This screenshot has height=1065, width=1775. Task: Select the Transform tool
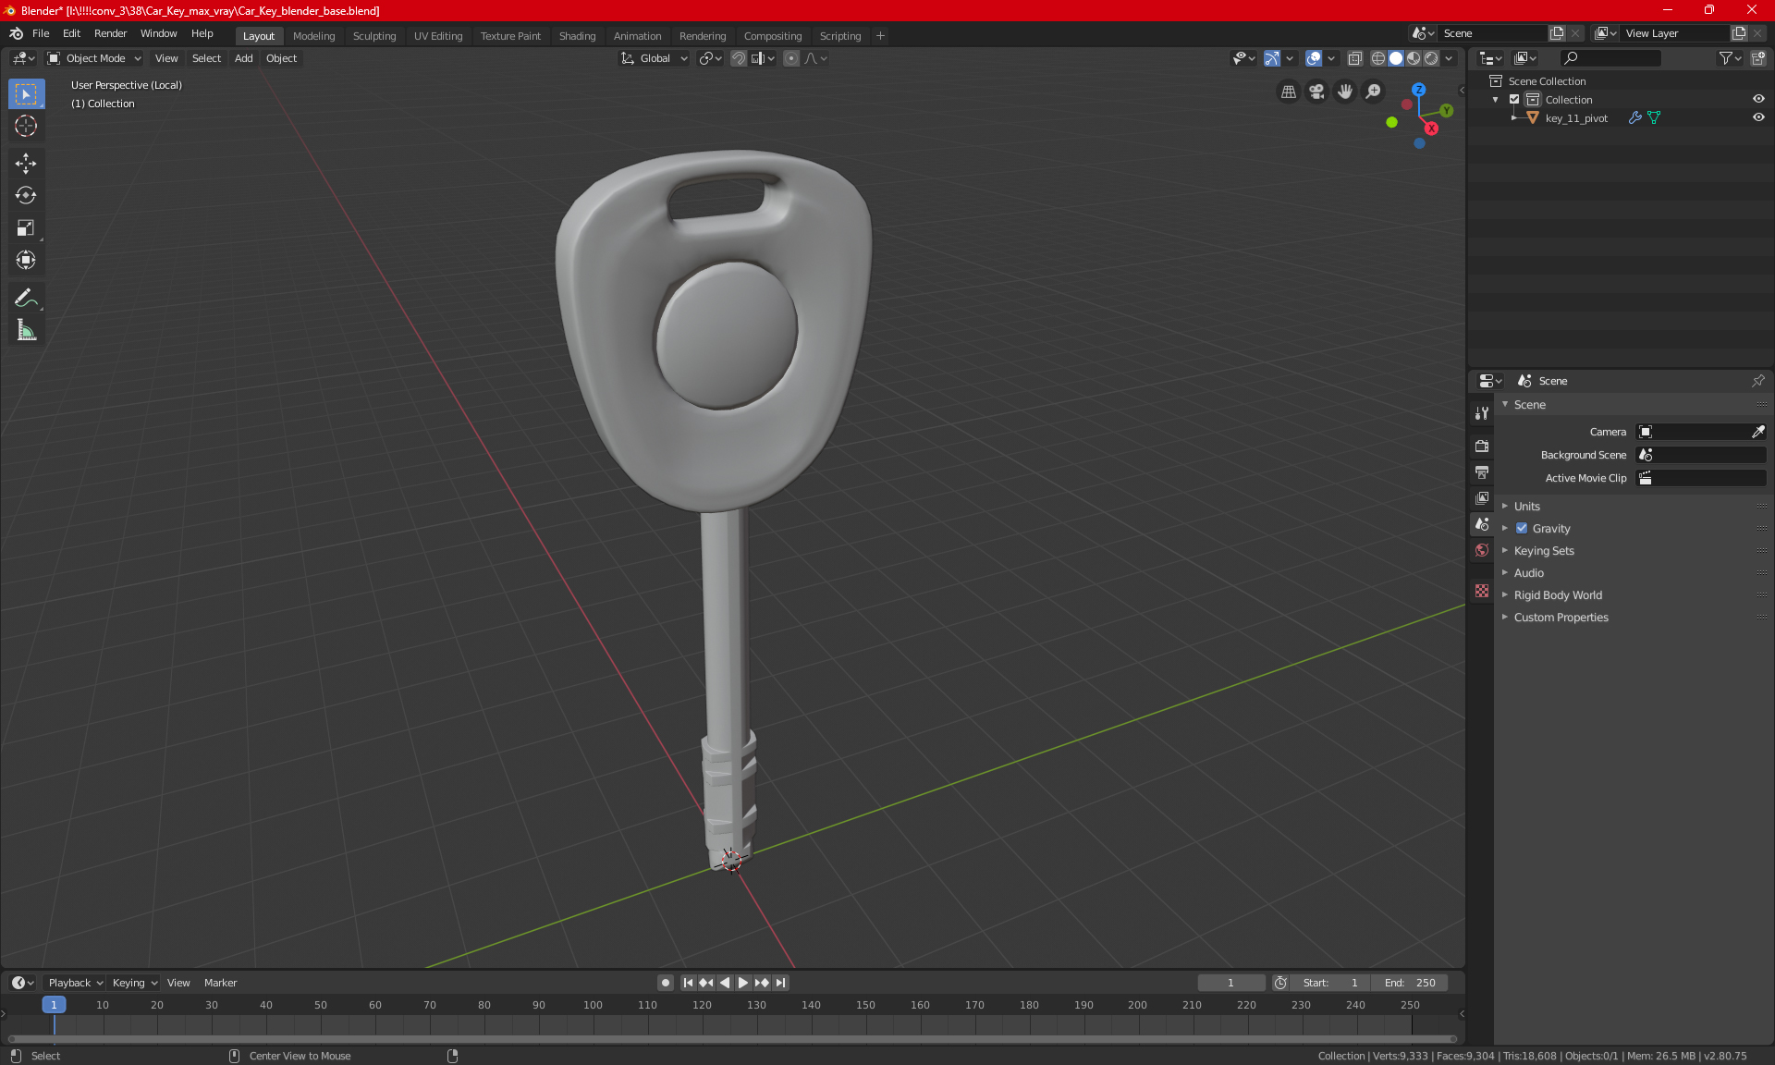point(26,260)
